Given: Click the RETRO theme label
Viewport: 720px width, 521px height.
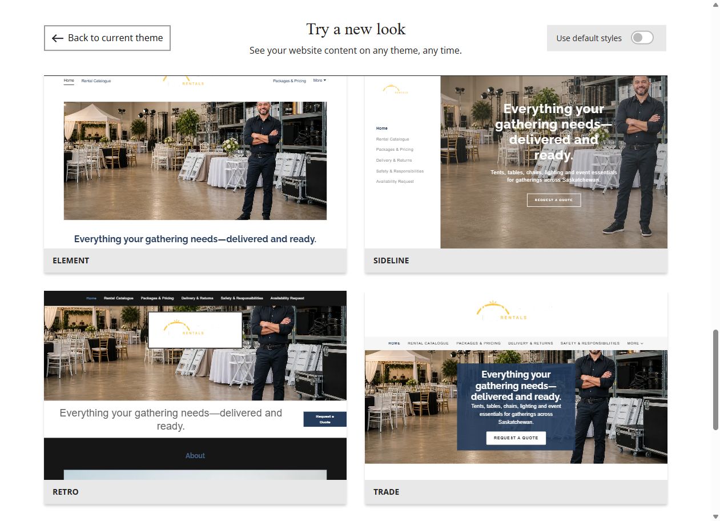Looking at the screenshot, I should click(66, 492).
